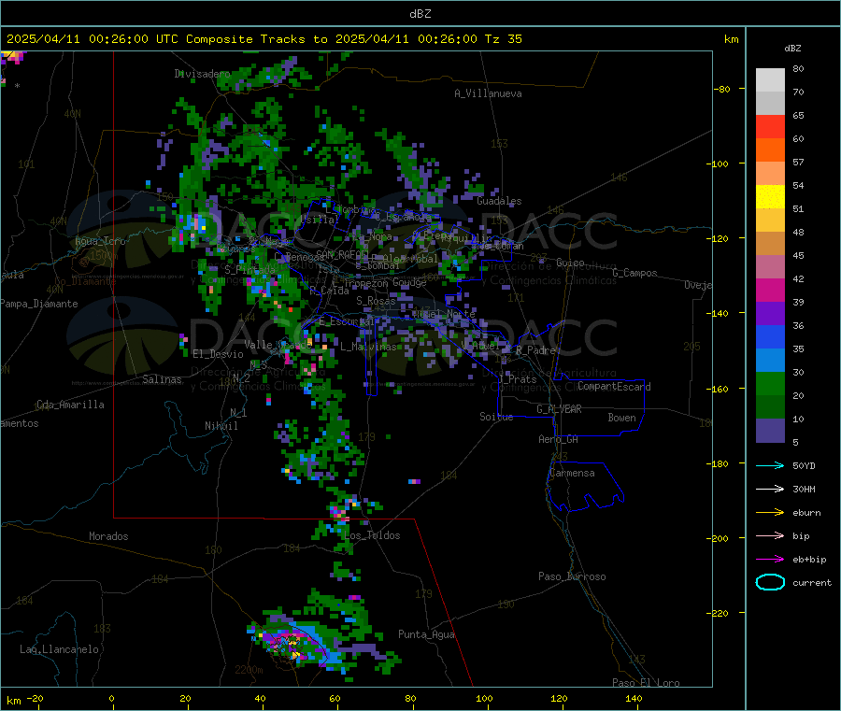Click the Goudge location label
The height and width of the screenshot is (711, 841).
(408, 282)
